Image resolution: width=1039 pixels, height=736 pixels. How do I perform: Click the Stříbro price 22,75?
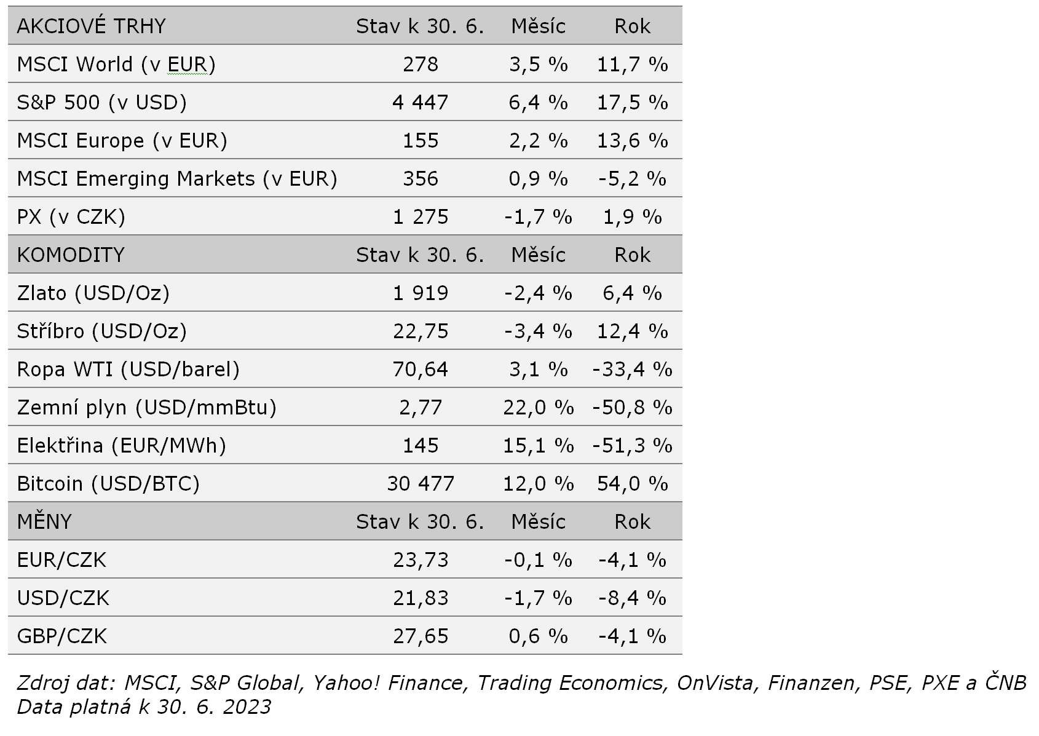click(x=421, y=331)
